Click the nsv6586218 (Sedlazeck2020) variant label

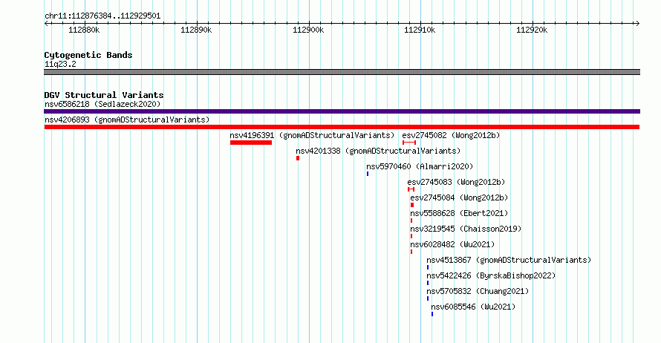pyautogui.click(x=102, y=104)
